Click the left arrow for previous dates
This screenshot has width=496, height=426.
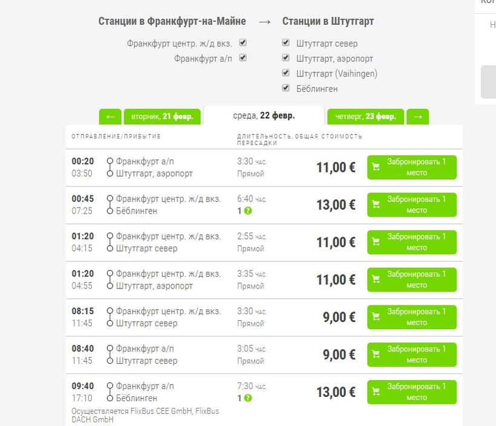point(110,116)
